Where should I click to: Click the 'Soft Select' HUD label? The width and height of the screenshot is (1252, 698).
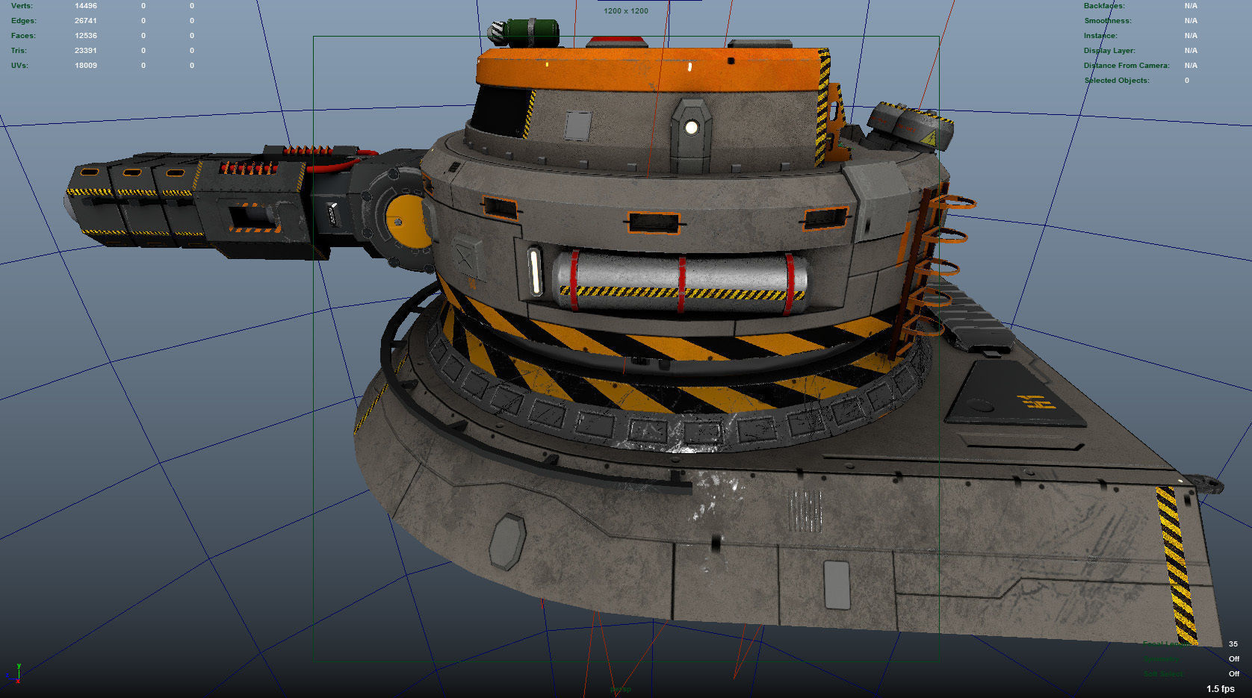tap(1163, 674)
